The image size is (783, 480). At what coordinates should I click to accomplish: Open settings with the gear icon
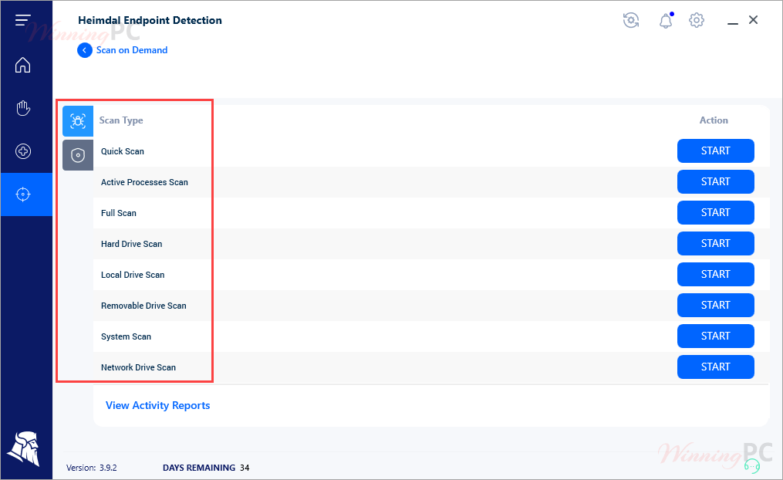(x=697, y=21)
